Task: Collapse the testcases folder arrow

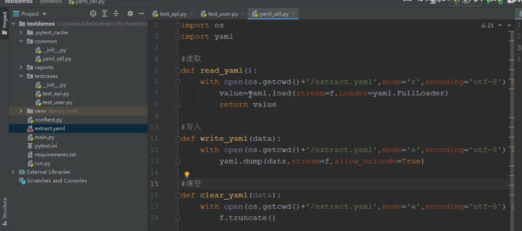Action: point(21,76)
